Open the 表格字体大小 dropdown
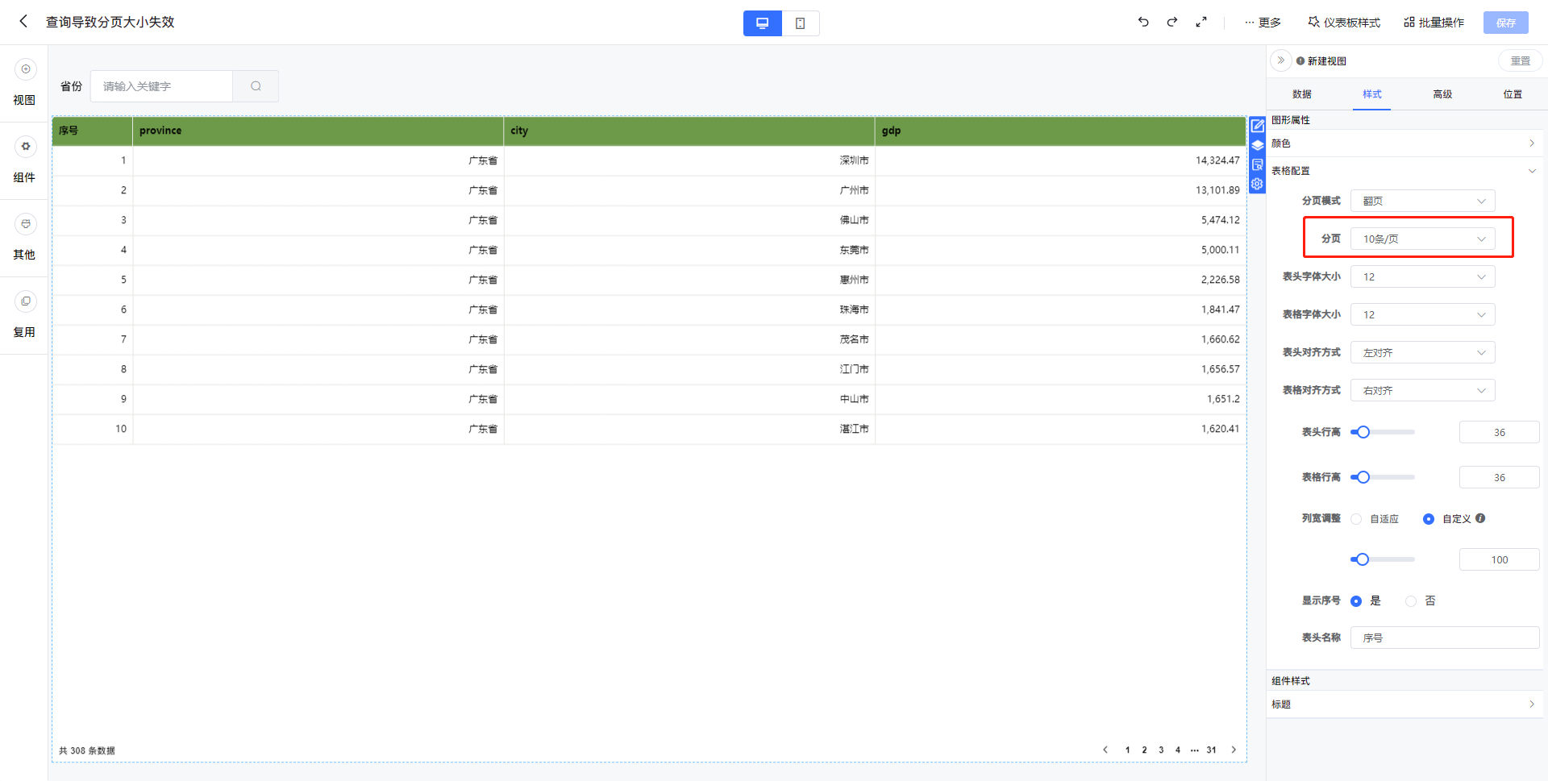The height and width of the screenshot is (781, 1548). [x=1422, y=314]
